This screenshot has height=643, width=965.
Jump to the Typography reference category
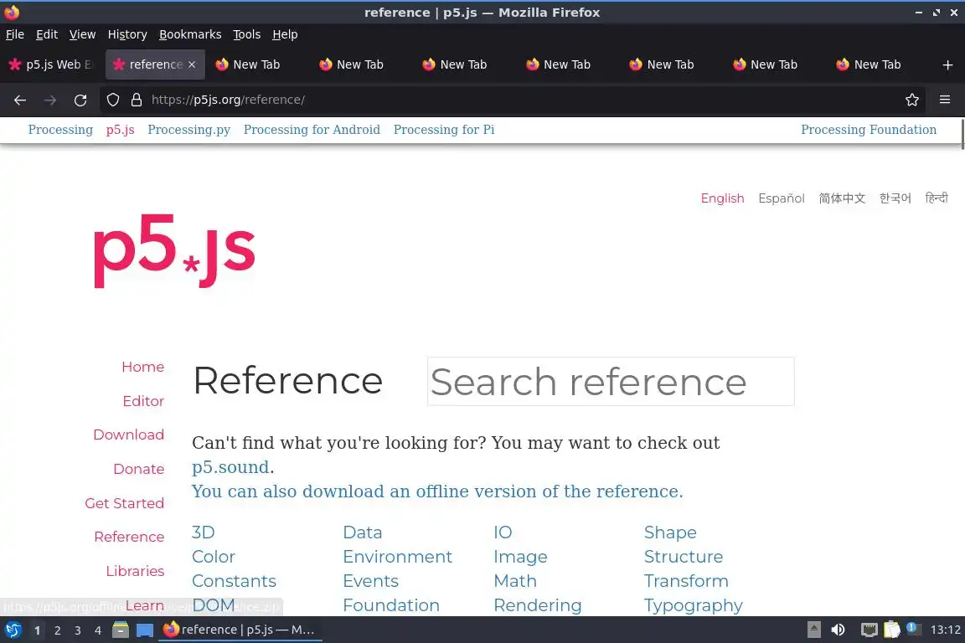pos(693,605)
